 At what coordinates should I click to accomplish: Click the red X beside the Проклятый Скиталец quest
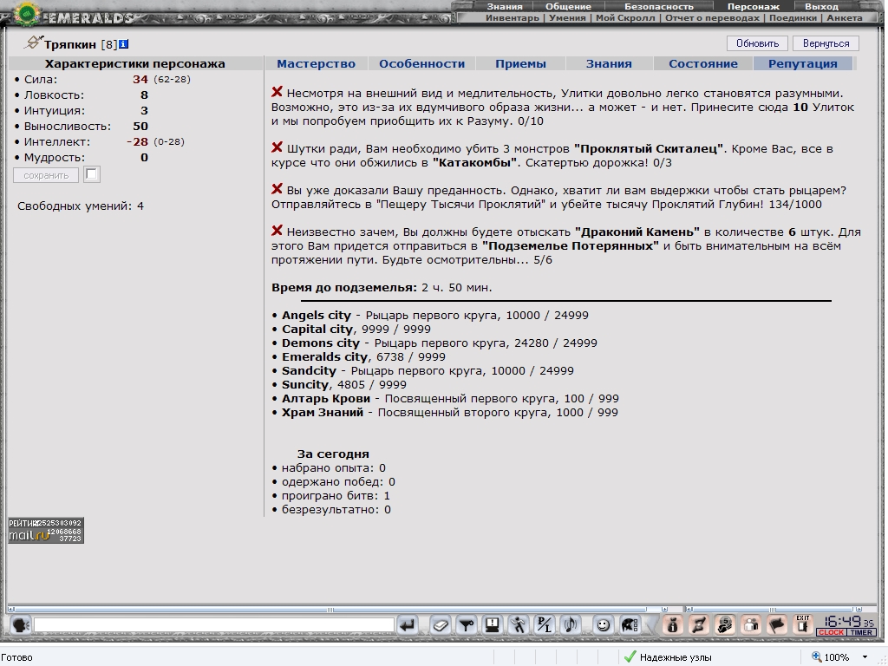tap(277, 147)
